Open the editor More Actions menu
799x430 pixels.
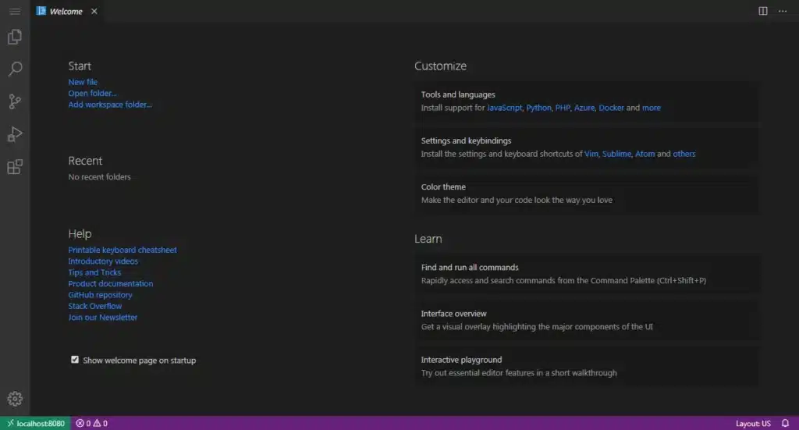[x=783, y=11]
